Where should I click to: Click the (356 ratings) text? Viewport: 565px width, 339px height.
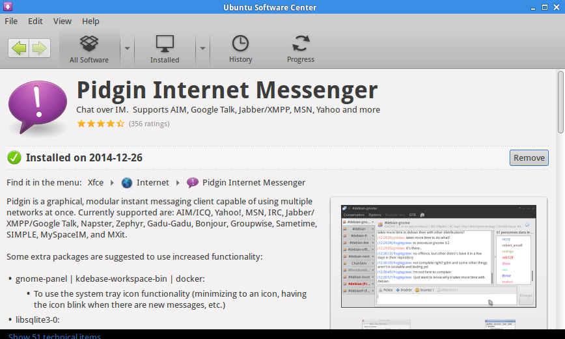tap(149, 124)
